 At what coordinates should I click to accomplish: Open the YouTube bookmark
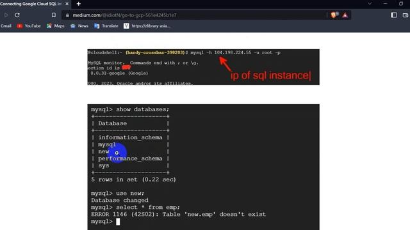tap(29, 26)
